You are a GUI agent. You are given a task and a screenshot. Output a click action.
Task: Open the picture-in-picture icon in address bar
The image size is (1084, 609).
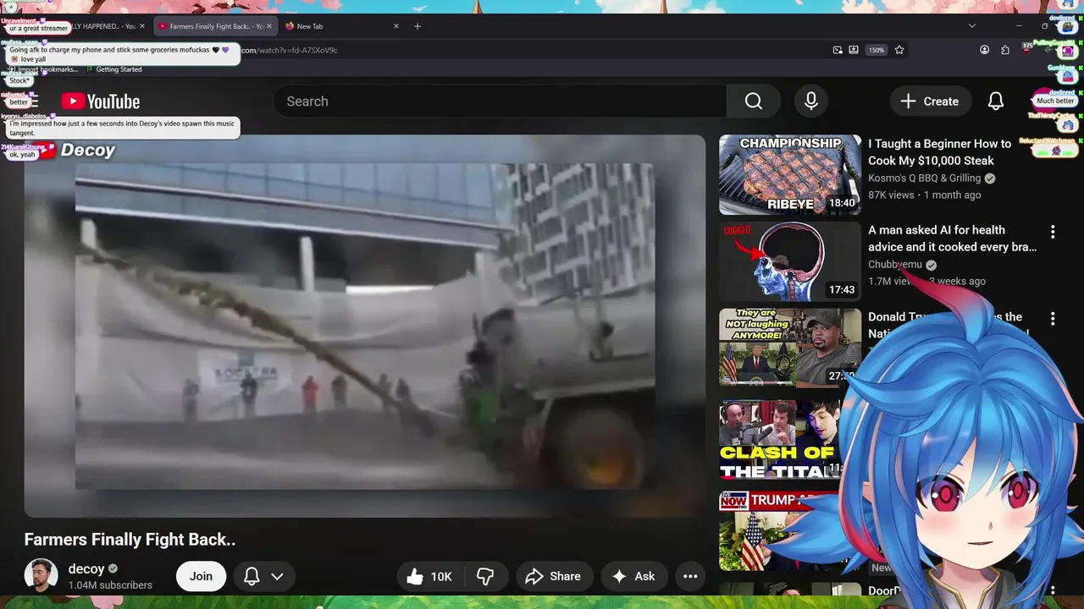coord(838,50)
